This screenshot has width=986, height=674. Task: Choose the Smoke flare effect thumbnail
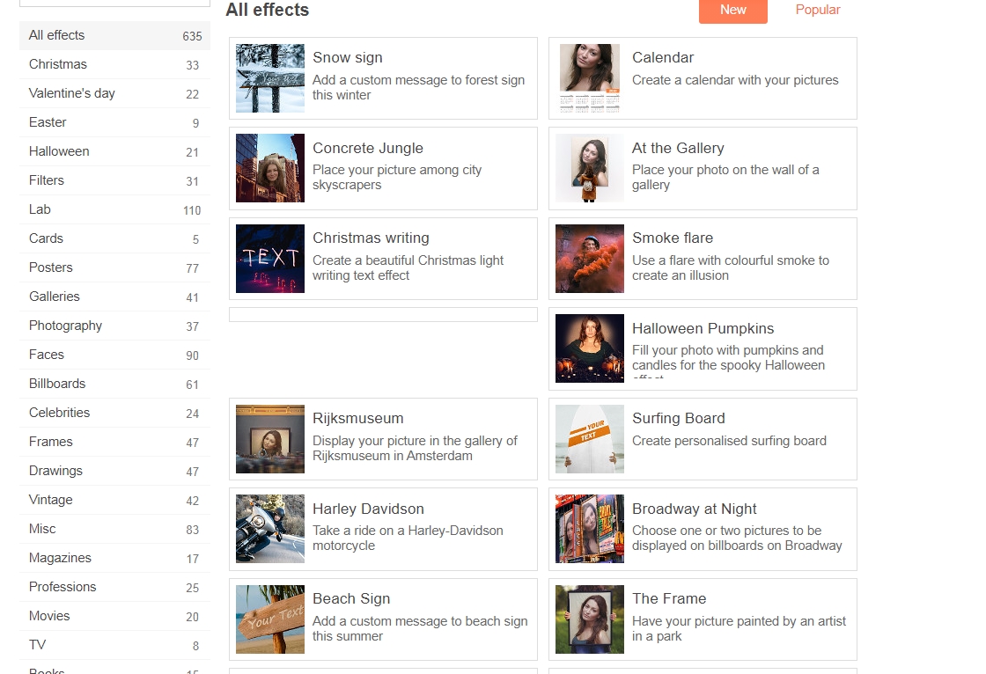pos(590,259)
